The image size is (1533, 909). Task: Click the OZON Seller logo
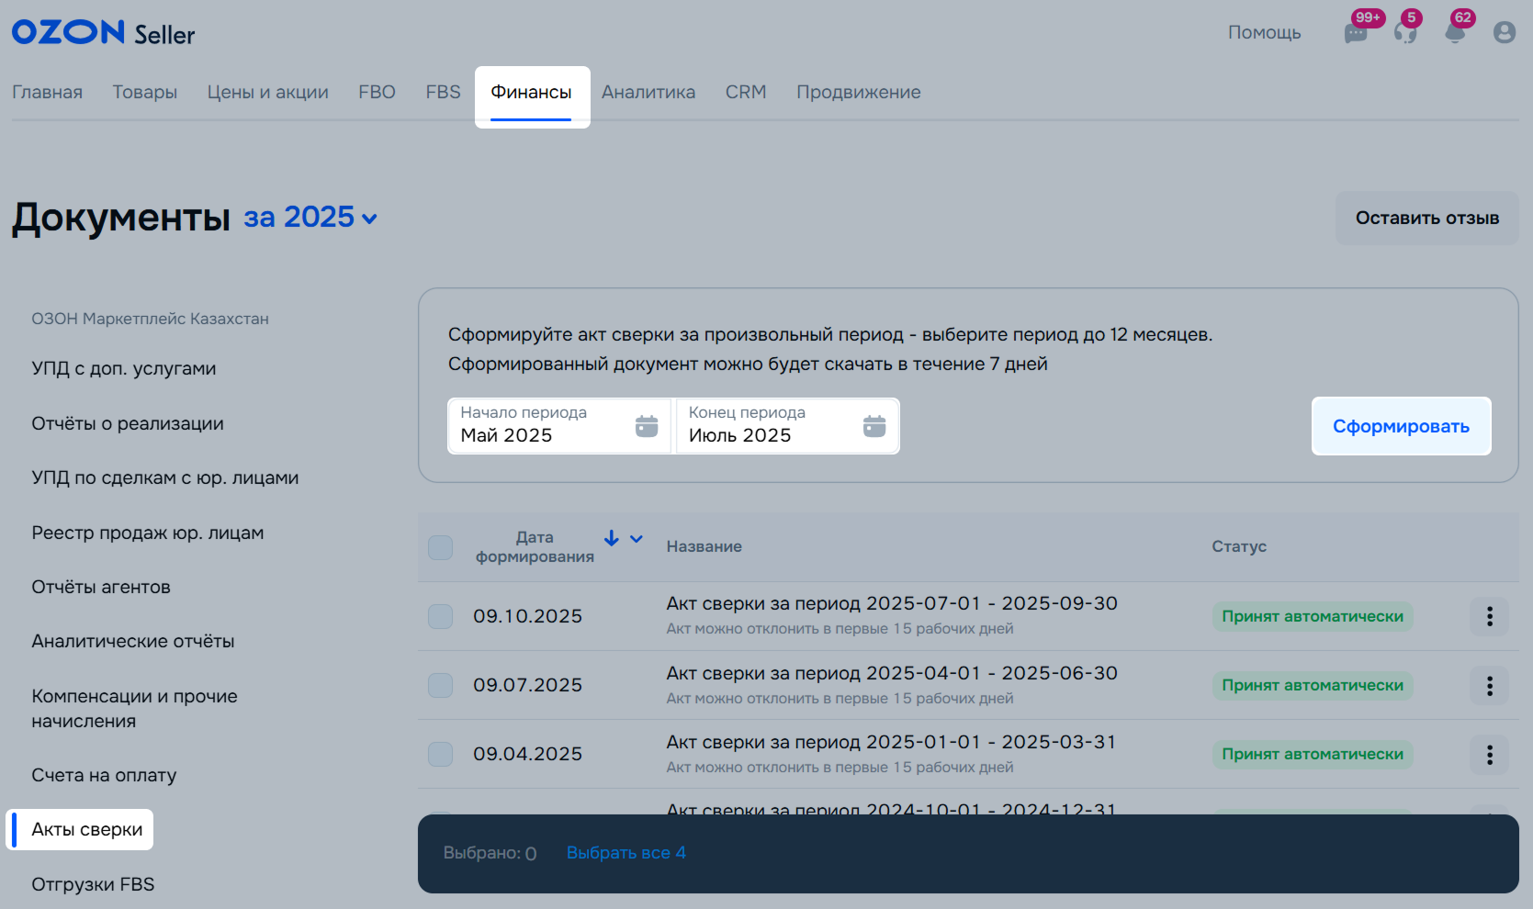coord(103,33)
